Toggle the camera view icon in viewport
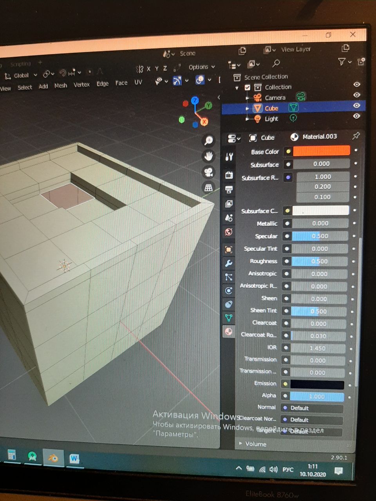The height and width of the screenshot is (501, 376). tap(209, 172)
